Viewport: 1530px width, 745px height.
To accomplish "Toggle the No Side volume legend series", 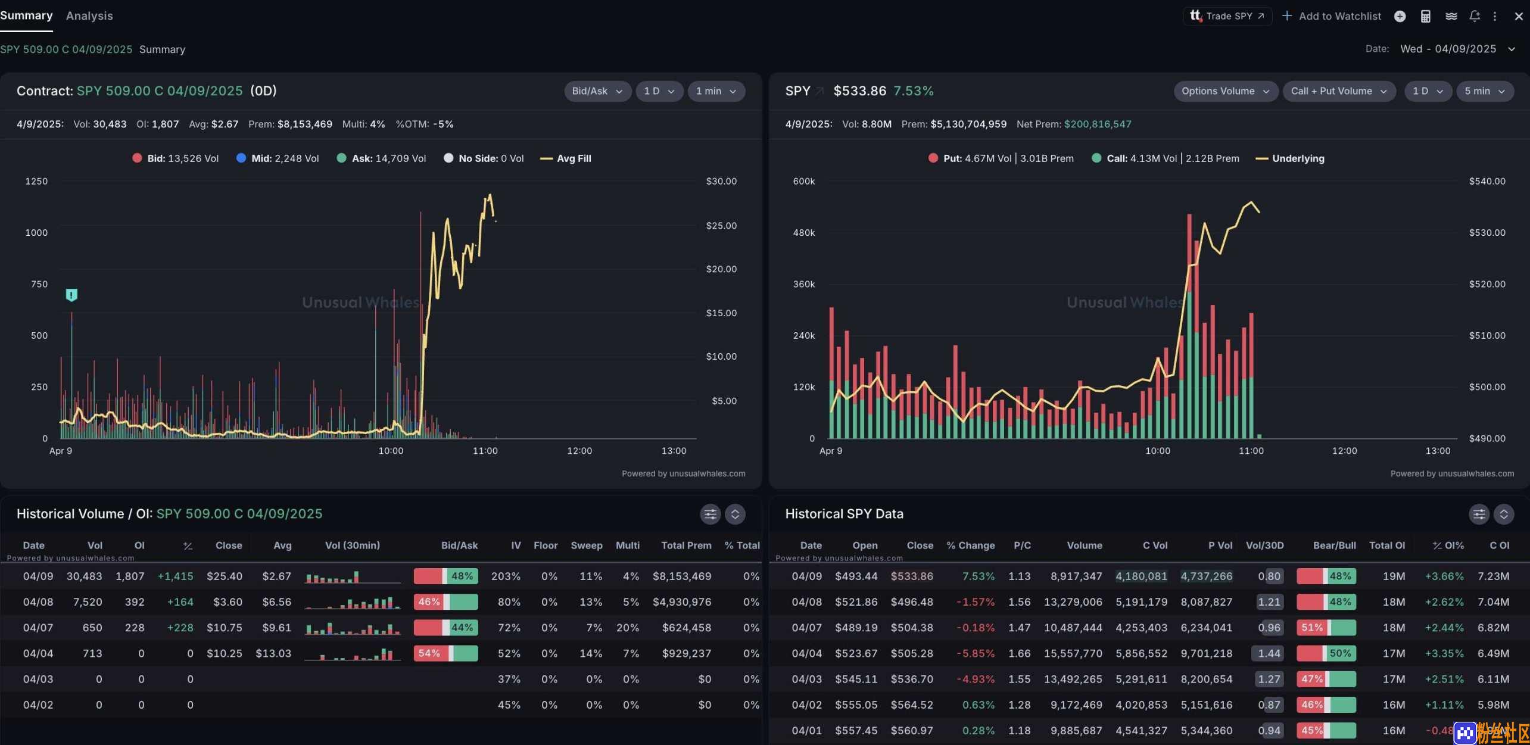I will pyautogui.click(x=484, y=158).
